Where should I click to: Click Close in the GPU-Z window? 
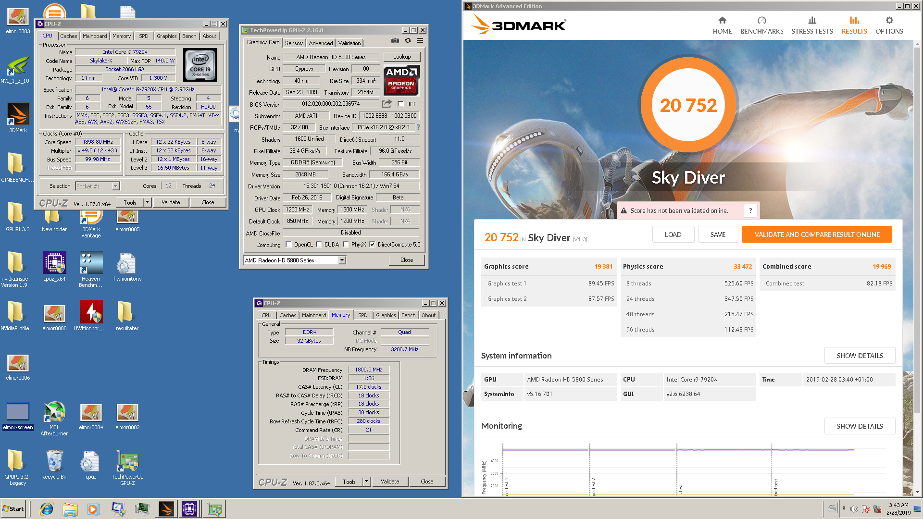407,260
